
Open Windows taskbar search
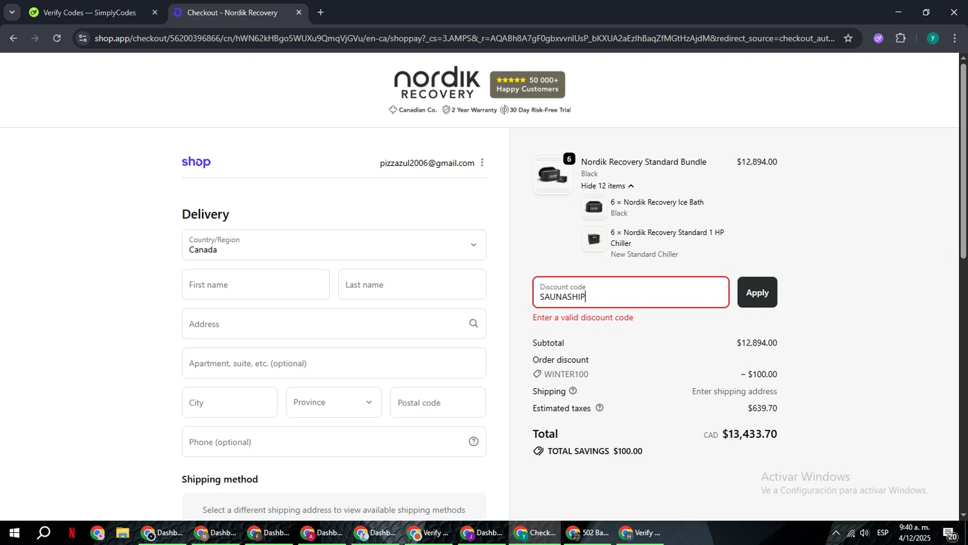point(43,533)
